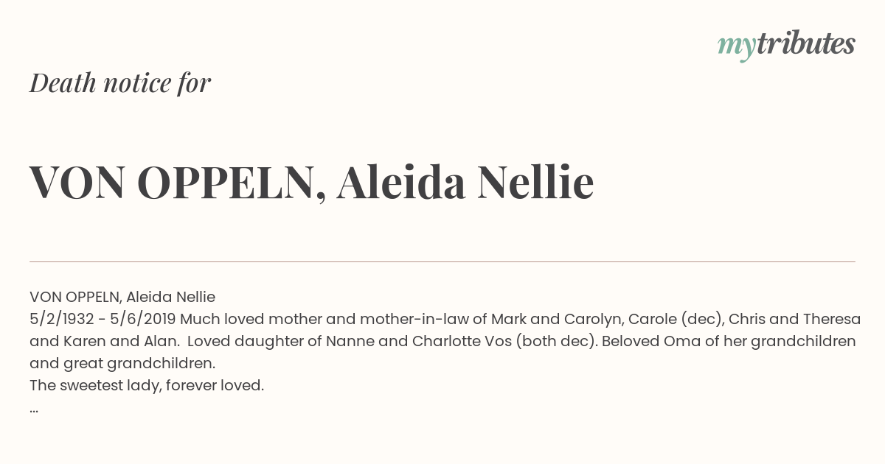Click the names 'Chris and Theresa'

click(x=795, y=319)
